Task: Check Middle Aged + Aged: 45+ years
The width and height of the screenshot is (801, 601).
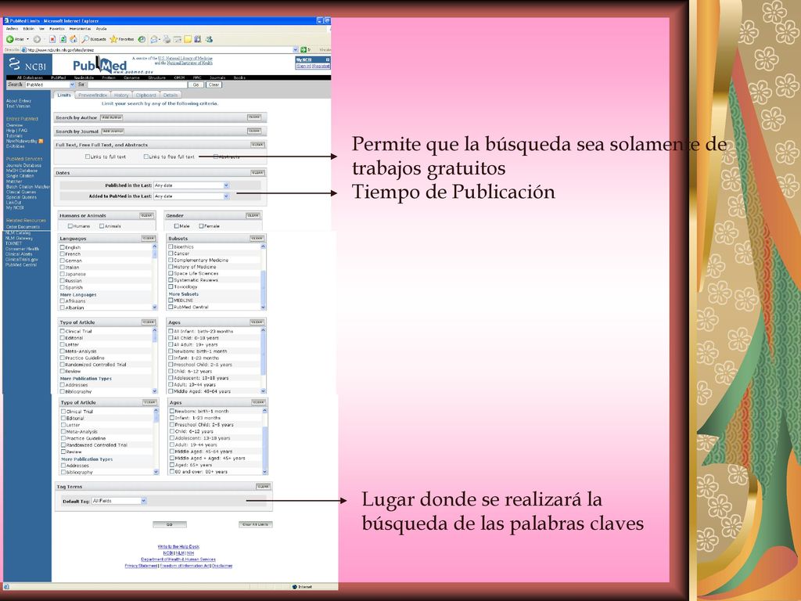Action: (172, 458)
